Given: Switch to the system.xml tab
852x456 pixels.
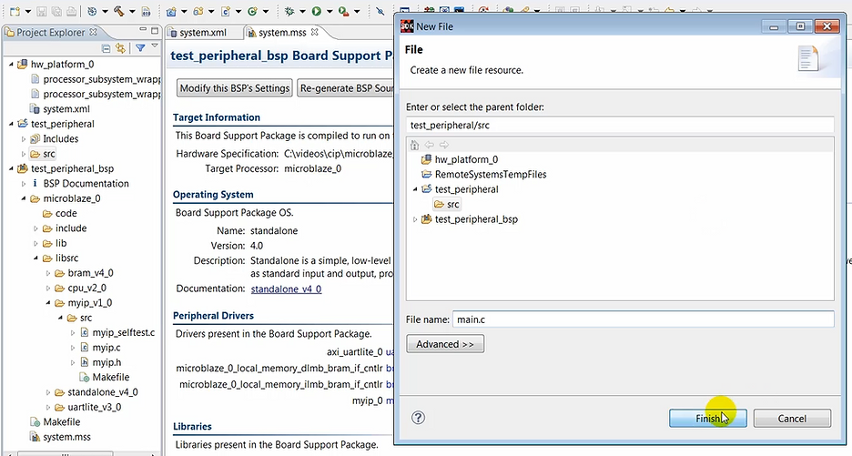Looking at the screenshot, I should click(202, 33).
